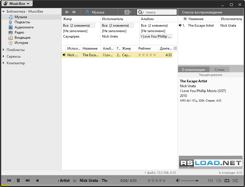The height and width of the screenshot is (187, 245).
Task: Open the MusicBee application menu
Action: 16,3
